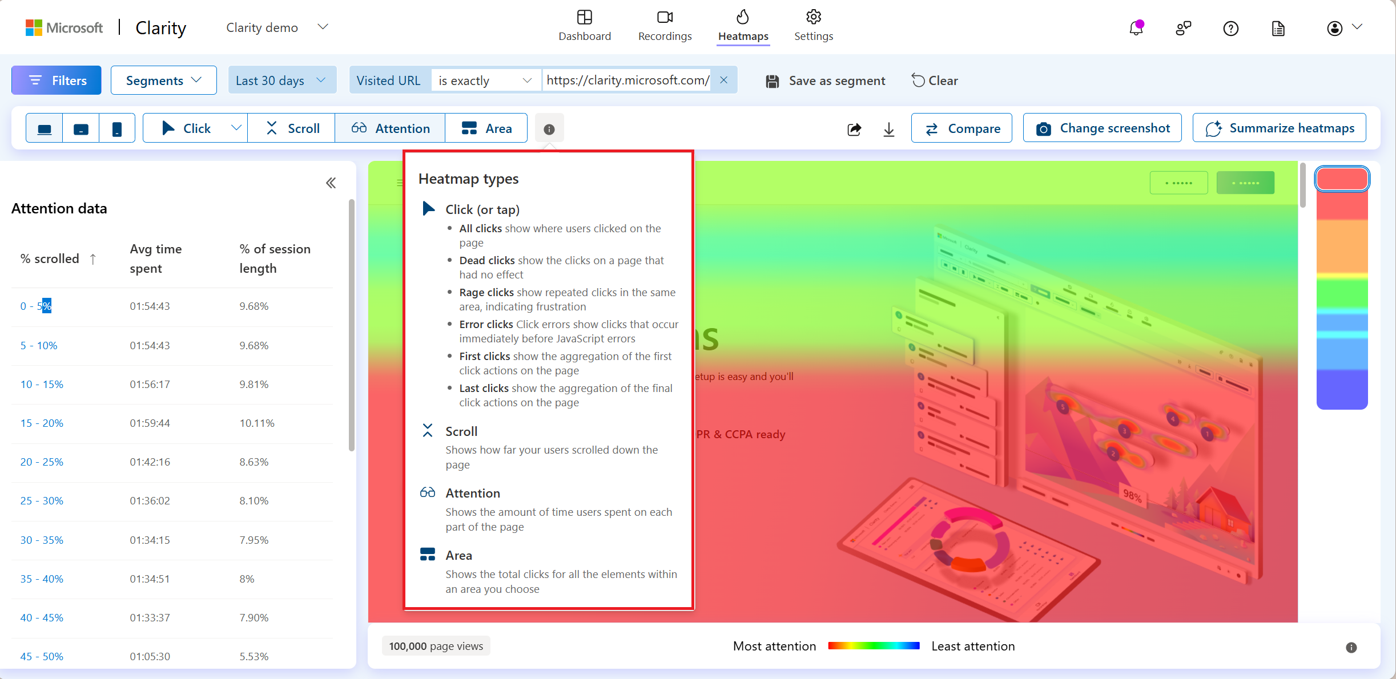Screen dimensions: 1396x679
Task: Click the Microsoft logo
Action: pos(64,27)
